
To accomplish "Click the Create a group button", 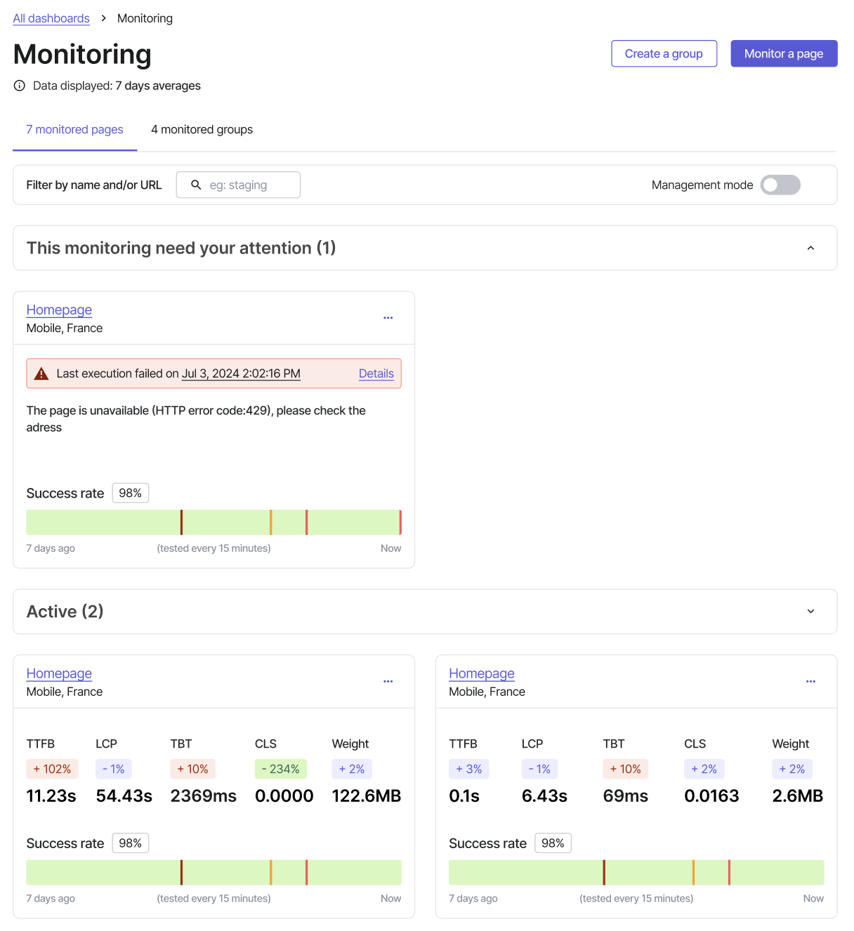I will click(663, 53).
